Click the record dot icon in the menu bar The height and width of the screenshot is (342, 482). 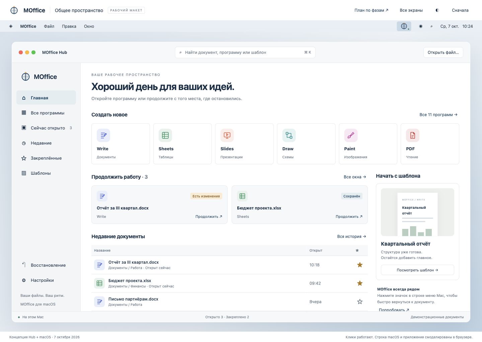421,26
